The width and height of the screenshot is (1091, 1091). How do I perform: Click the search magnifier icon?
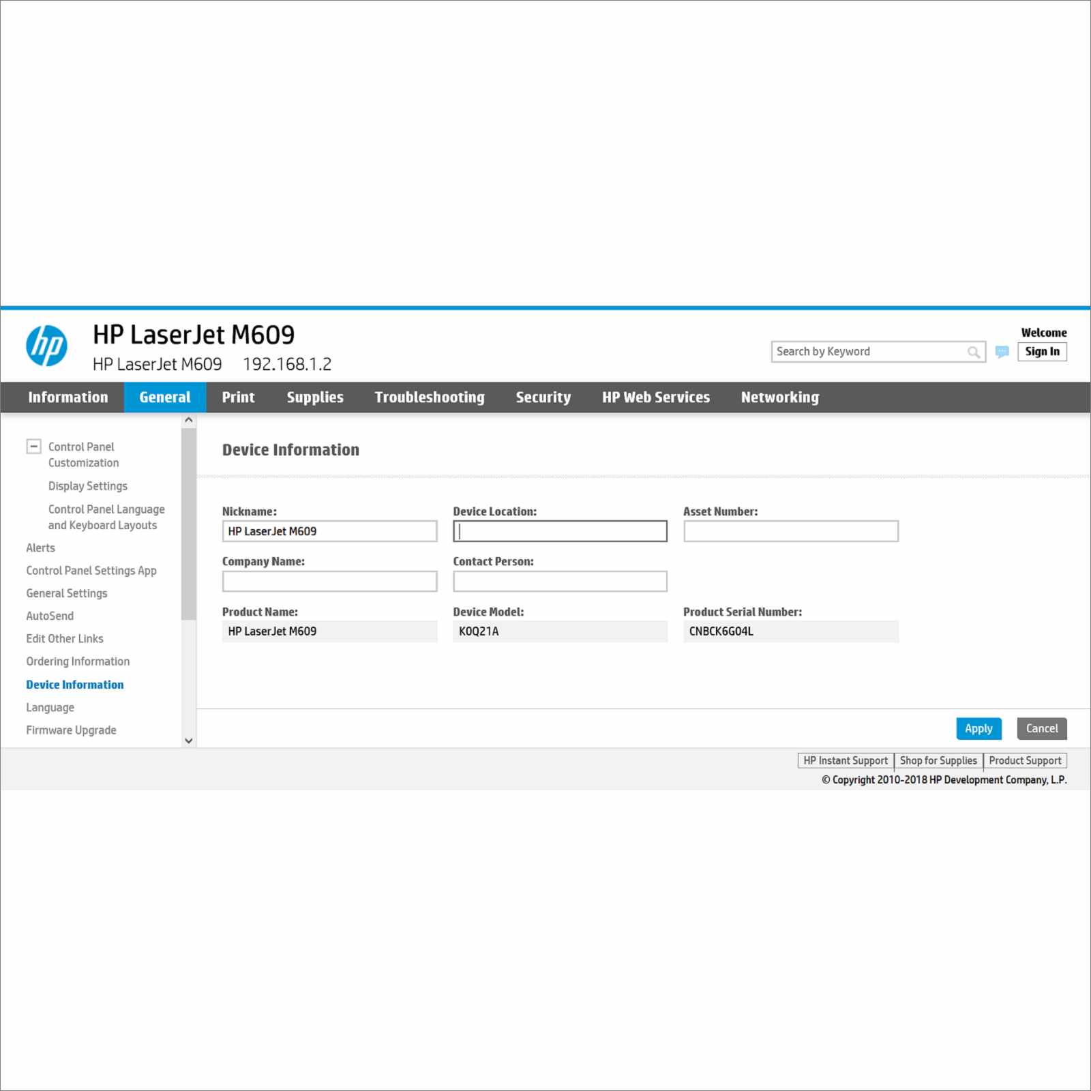[973, 352]
